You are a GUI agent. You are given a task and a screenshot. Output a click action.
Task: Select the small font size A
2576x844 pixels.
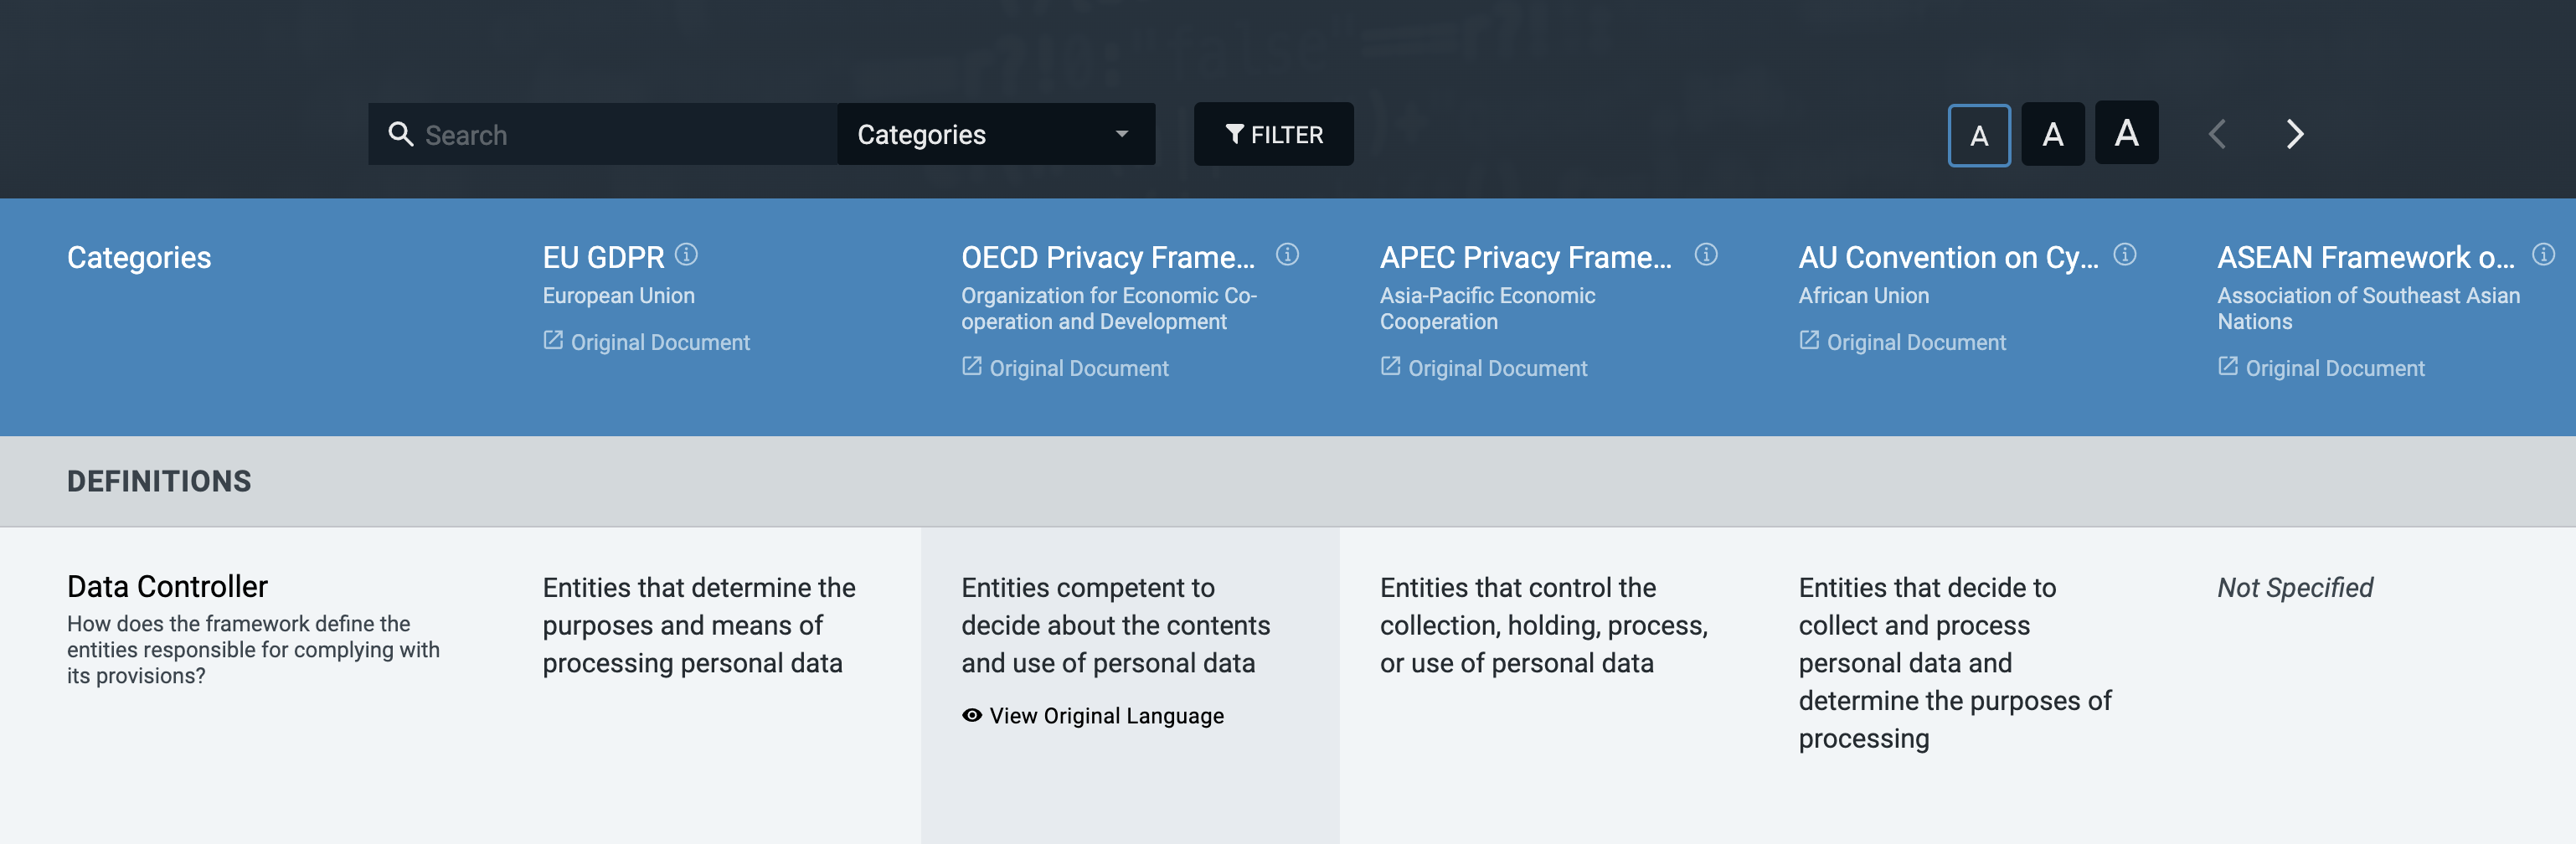1978,136
